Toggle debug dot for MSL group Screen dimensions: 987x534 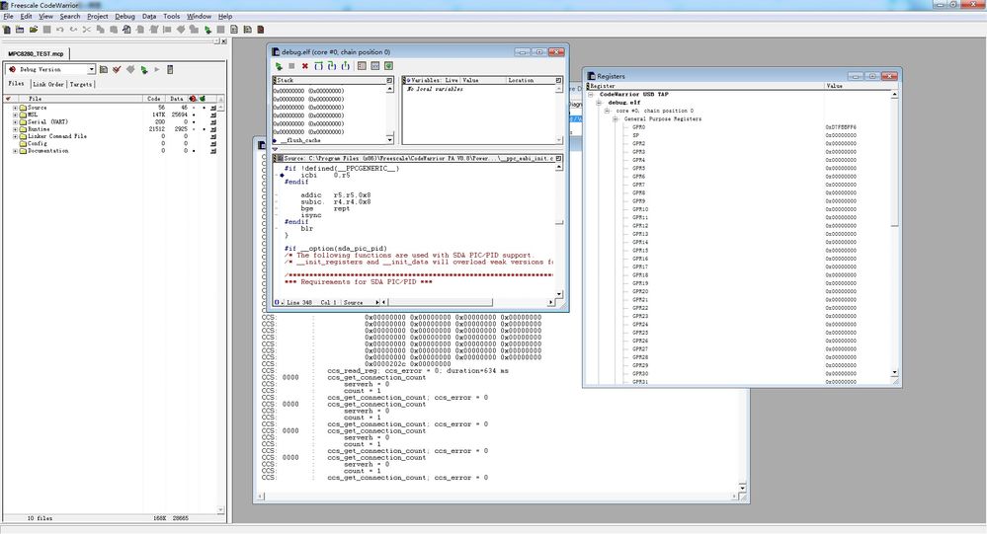click(194, 114)
